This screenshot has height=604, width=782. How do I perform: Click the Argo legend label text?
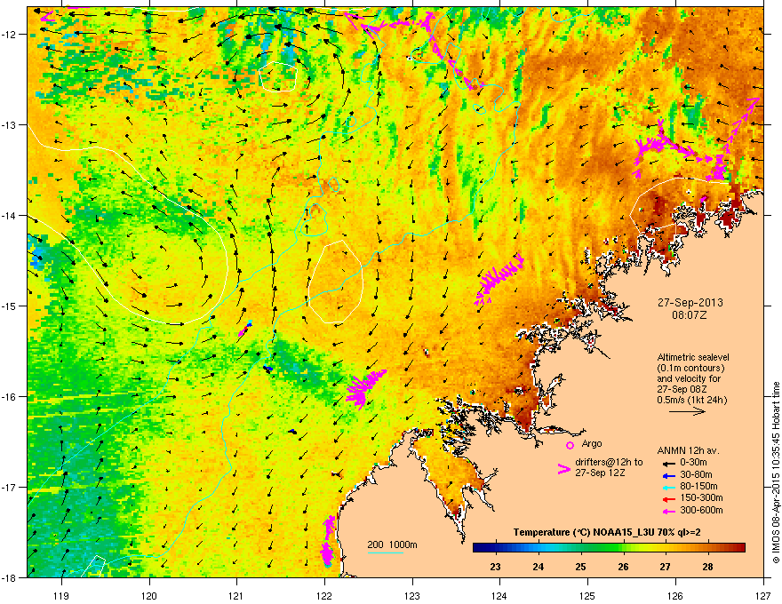[x=592, y=443]
